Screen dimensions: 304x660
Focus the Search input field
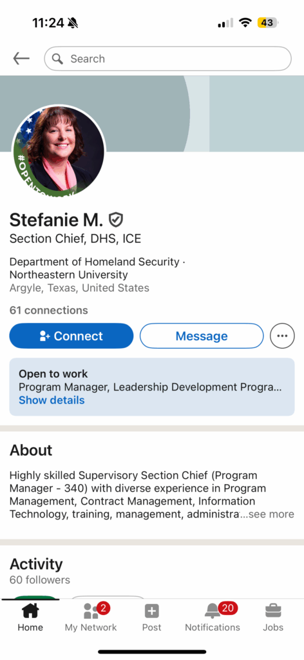click(167, 59)
